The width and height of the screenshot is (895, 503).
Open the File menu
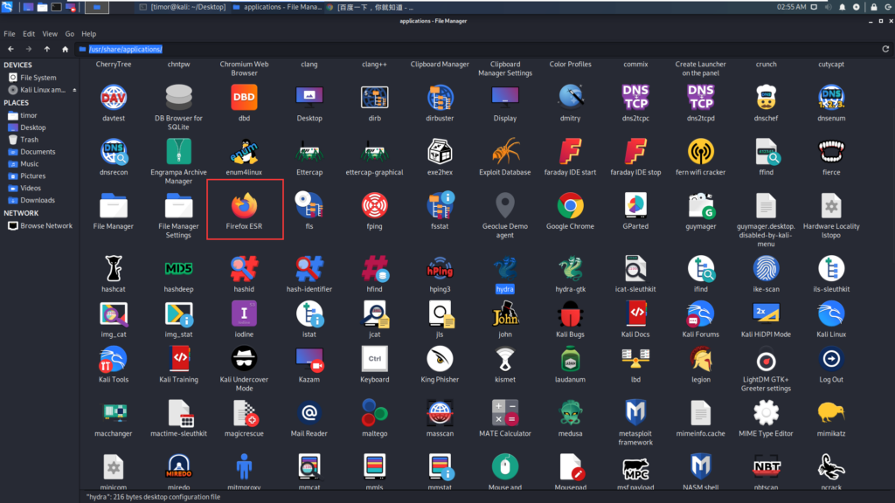[x=10, y=34]
